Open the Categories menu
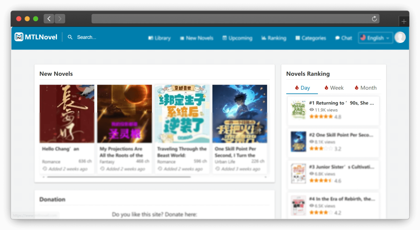 [310, 38]
